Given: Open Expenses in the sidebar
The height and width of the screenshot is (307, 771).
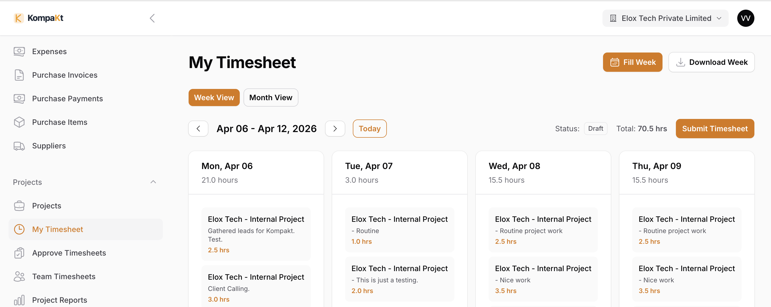Looking at the screenshot, I should pos(85,51).
